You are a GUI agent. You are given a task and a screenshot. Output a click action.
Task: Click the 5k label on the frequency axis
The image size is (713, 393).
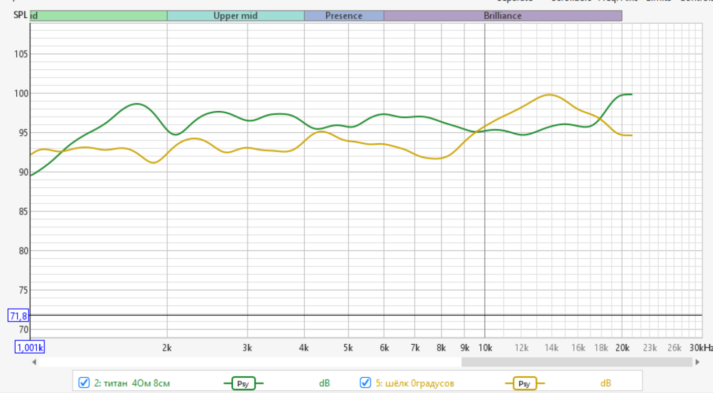point(348,347)
